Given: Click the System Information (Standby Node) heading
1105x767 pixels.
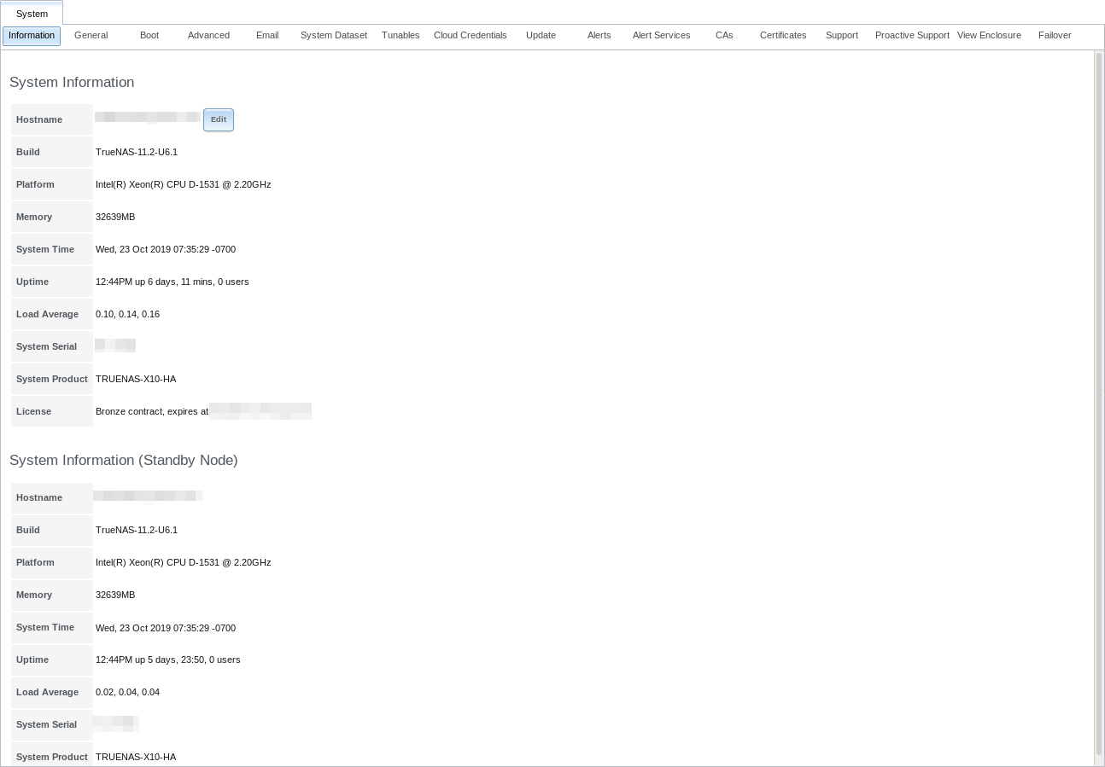Looking at the screenshot, I should (124, 461).
